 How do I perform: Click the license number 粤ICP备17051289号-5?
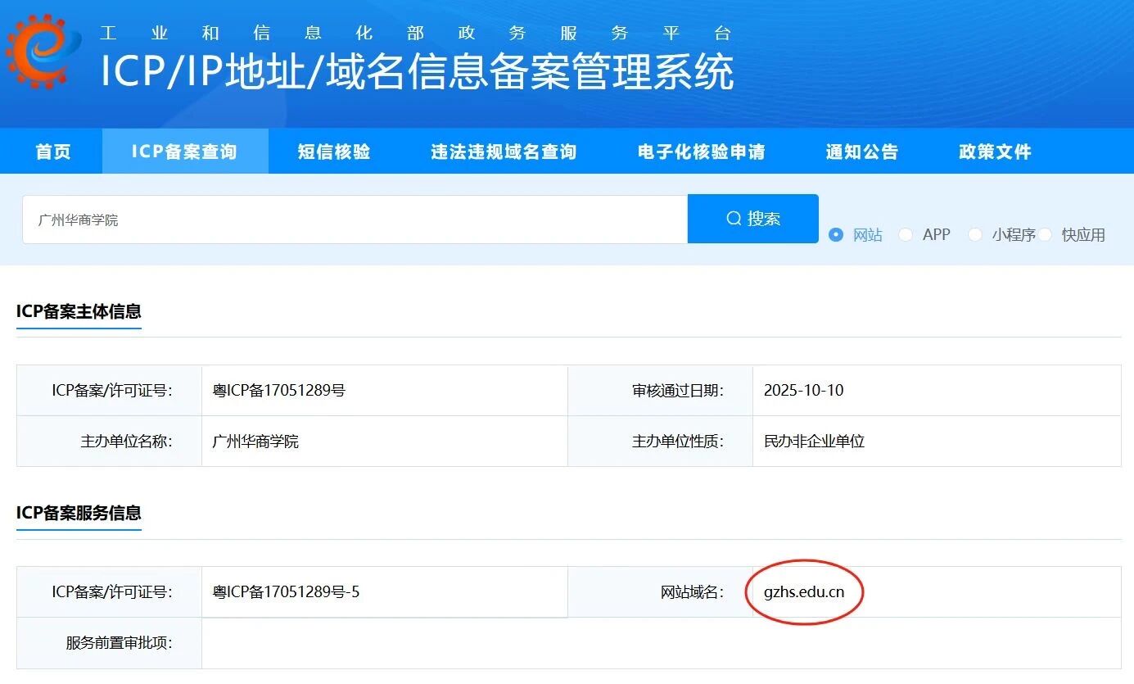285,591
